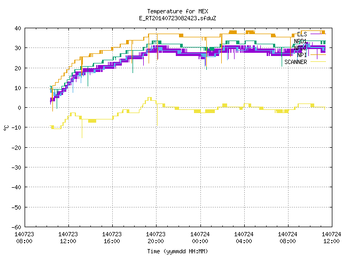Select the file name "E_RT20140723082423.sfduZ" subtitle

(177, 18)
